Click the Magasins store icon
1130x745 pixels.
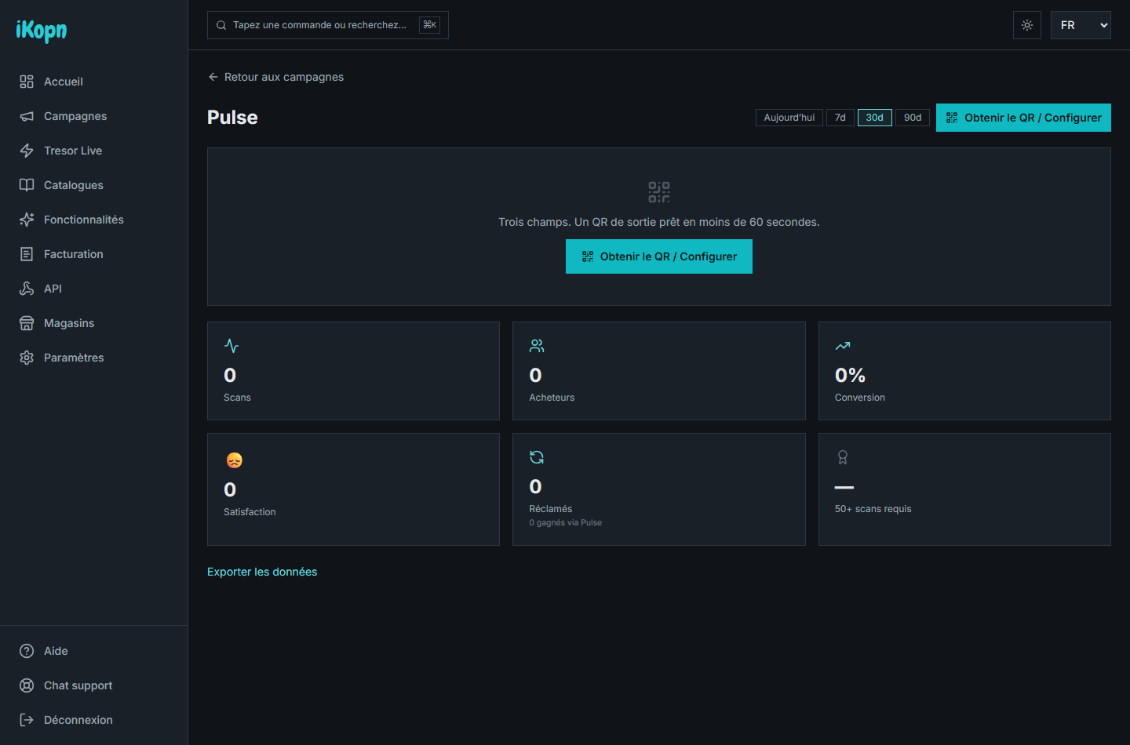click(27, 323)
